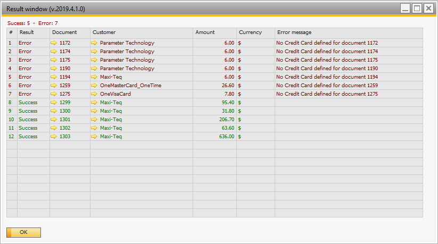The height and width of the screenshot is (244, 438).
Task: Open document 1300 via its link arrow
Action: [54, 111]
